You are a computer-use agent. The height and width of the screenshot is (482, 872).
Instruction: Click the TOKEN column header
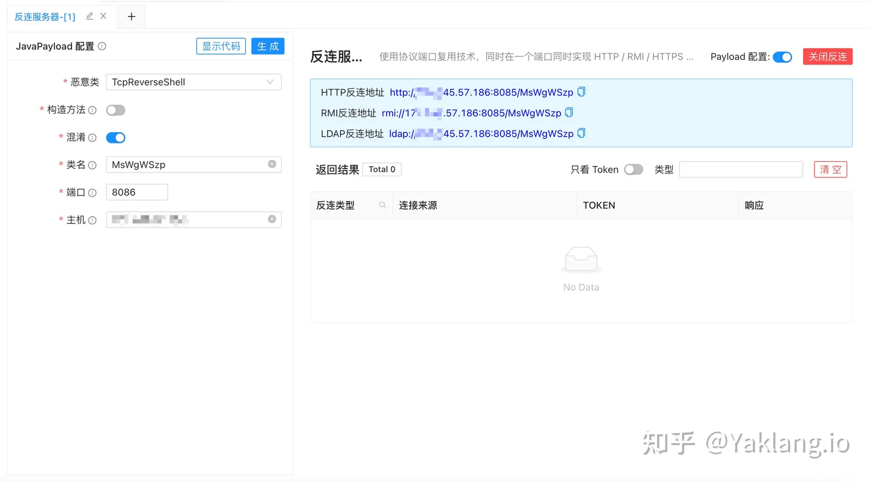658,205
